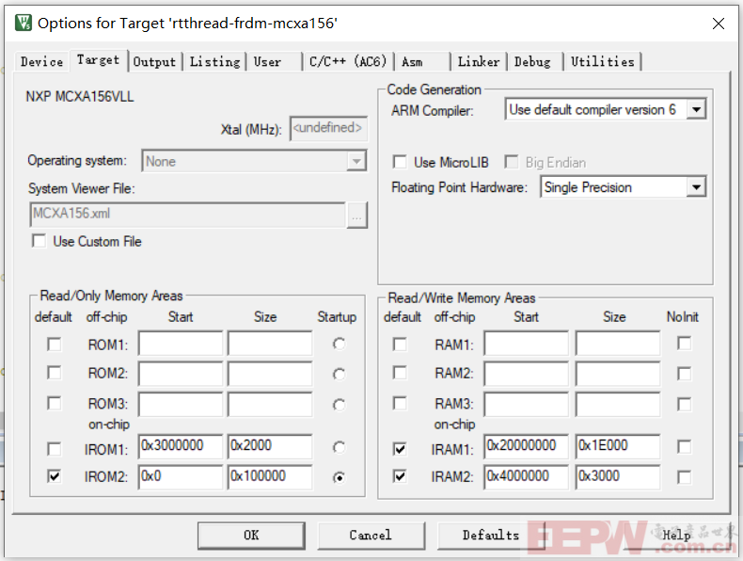The height and width of the screenshot is (561, 743).
Task: Enable the Use MicroLIB checkbox
Action: 400,162
